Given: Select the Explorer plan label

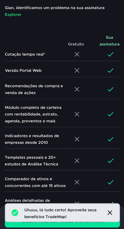Looking at the screenshot, I should 13,15.
